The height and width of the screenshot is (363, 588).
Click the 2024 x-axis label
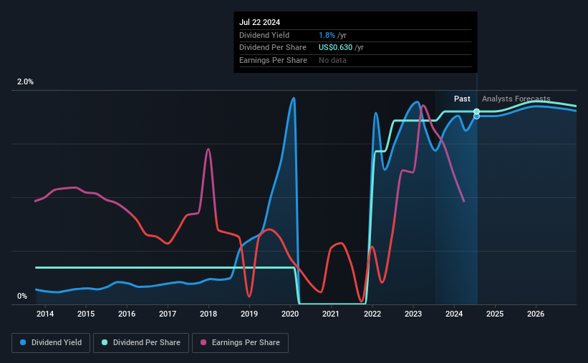coord(454,314)
